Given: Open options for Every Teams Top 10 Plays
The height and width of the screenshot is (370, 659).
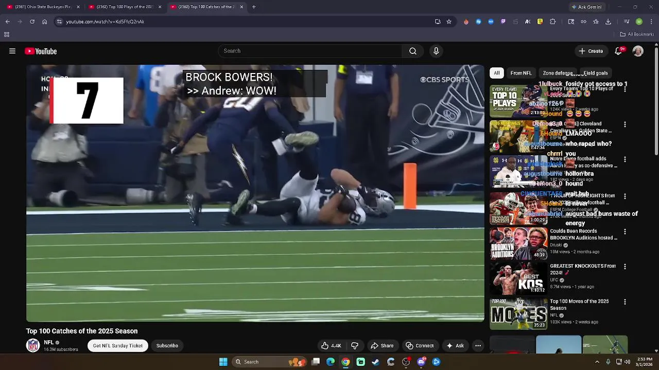Looking at the screenshot, I should coord(625,89).
